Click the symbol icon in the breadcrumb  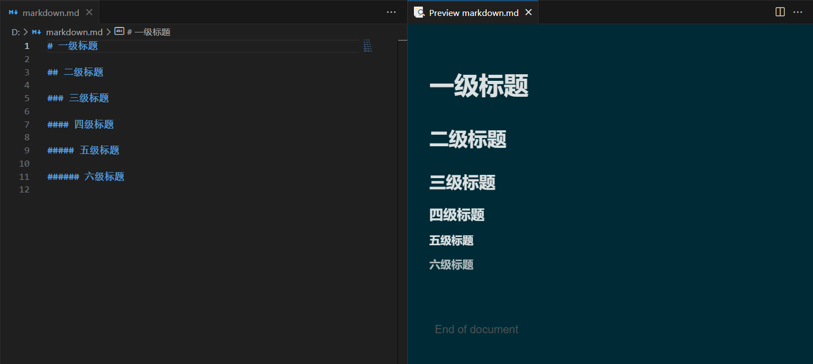pos(119,32)
